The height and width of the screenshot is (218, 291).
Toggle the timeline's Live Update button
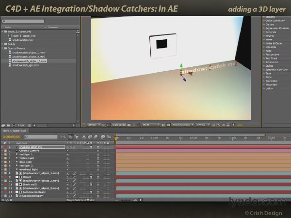[x=70, y=137]
